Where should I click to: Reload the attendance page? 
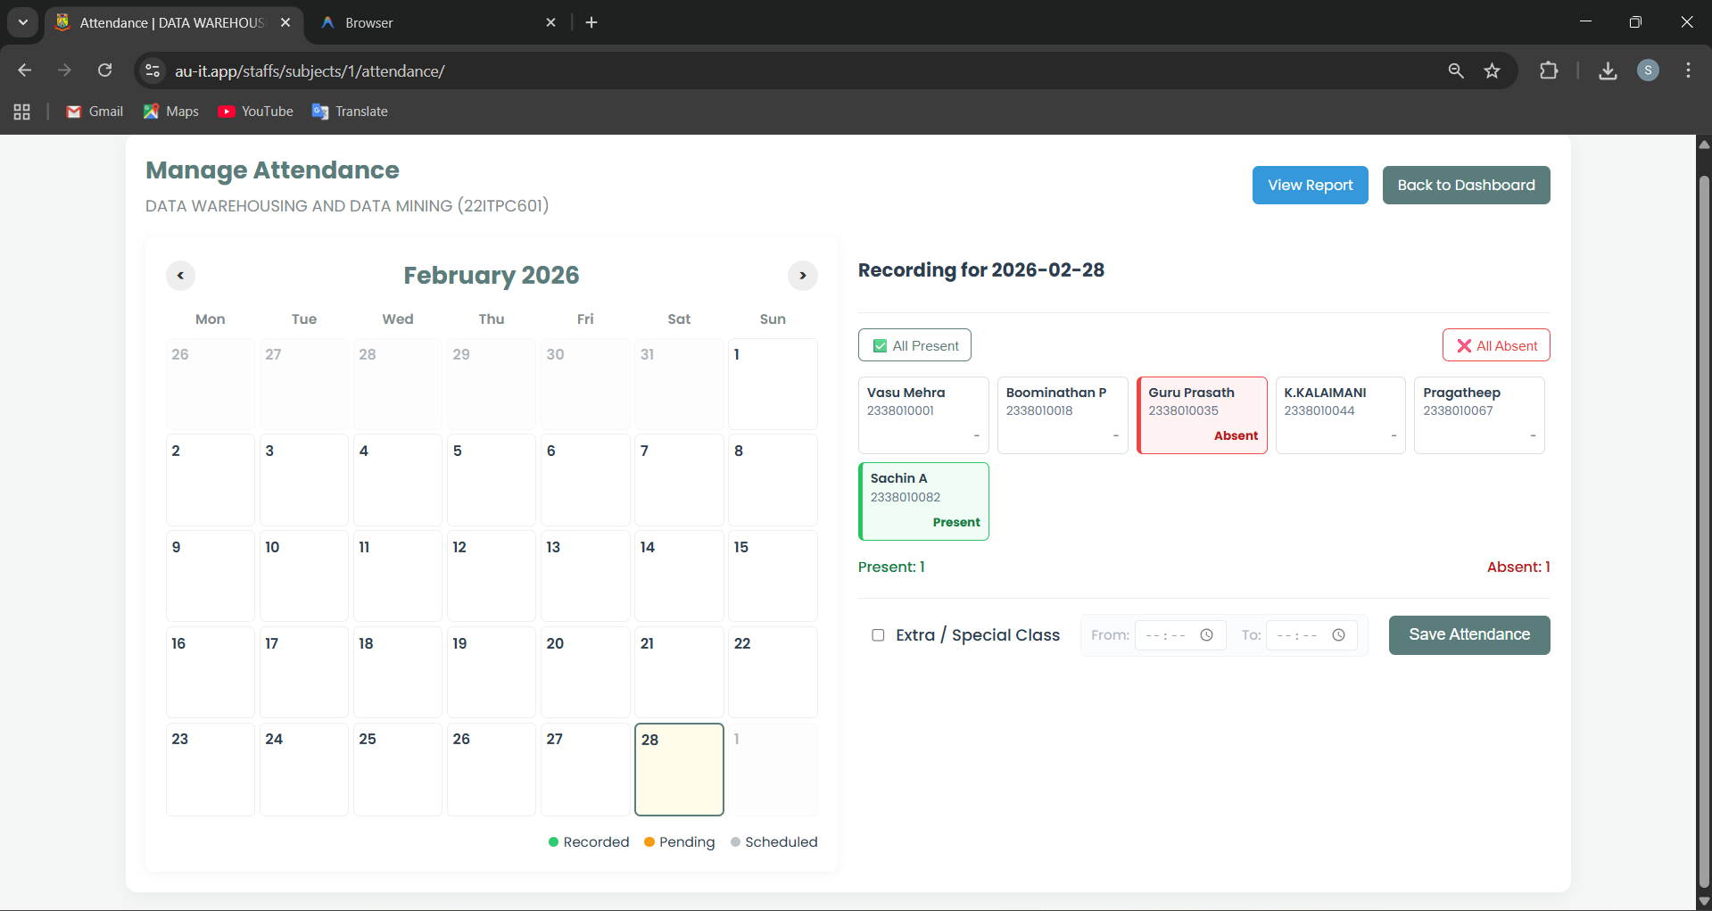point(105,70)
